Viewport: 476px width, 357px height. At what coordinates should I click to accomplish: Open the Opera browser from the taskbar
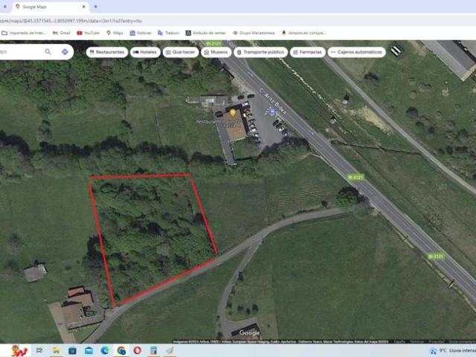pyautogui.click(x=137, y=350)
